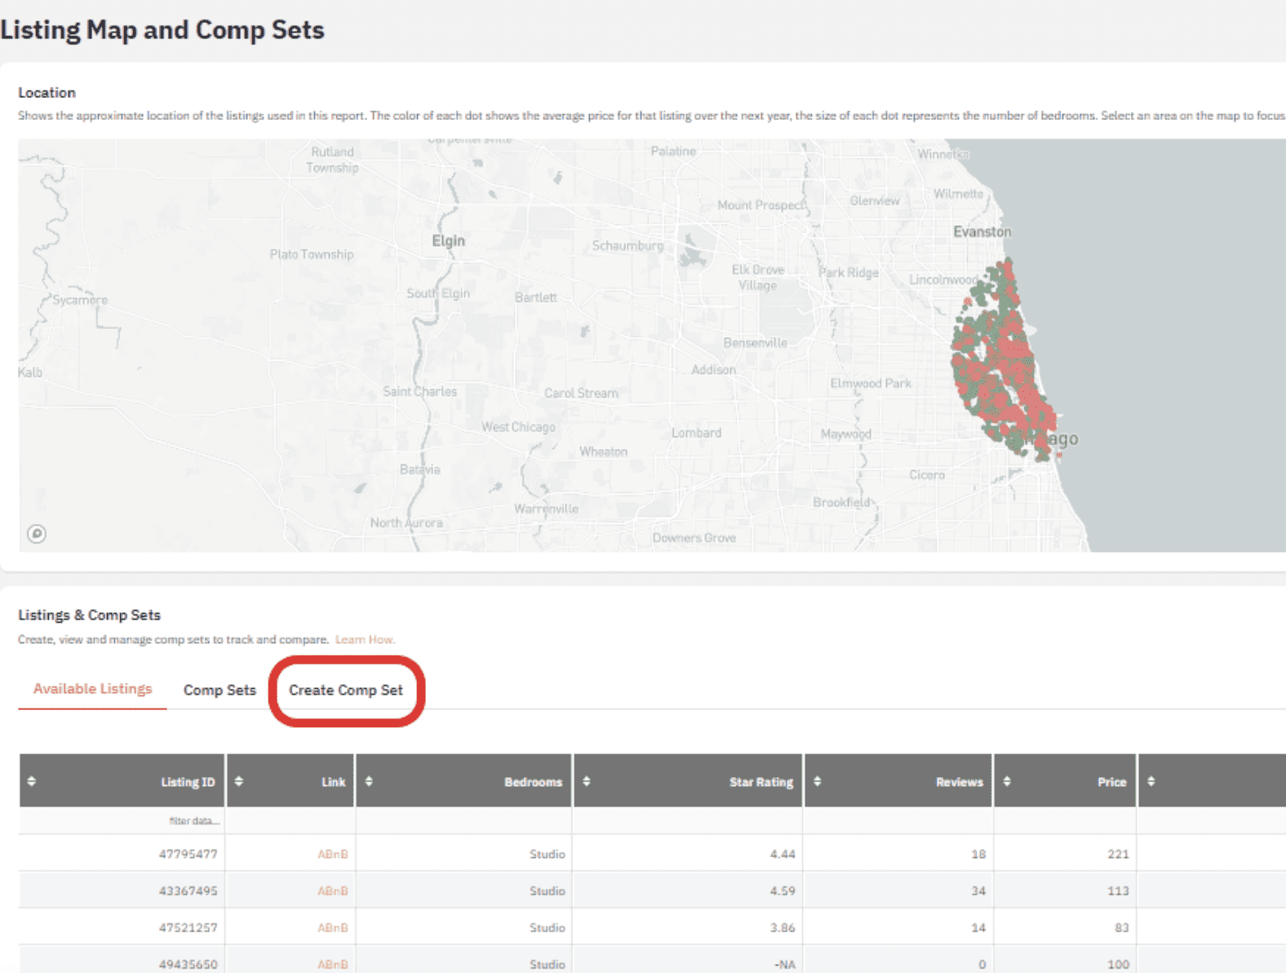Click star rating value 3.86
Image resolution: width=1286 pixels, height=973 pixels.
pos(782,927)
